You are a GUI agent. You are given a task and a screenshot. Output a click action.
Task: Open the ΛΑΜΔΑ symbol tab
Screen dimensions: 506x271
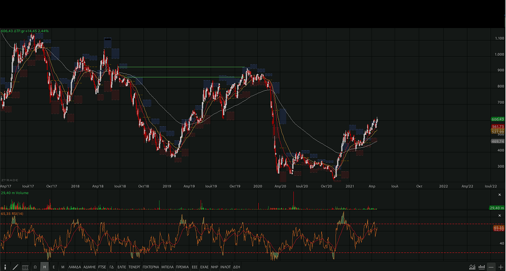coord(74,267)
